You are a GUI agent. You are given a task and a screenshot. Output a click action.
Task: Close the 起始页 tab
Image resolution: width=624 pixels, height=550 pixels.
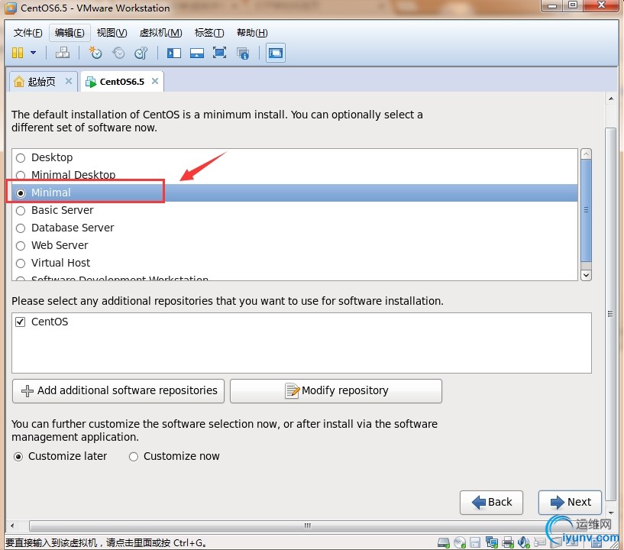[69, 81]
